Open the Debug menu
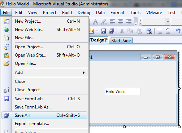The width and height of the screenshot is (182, 133). click(x=84, y=13)
